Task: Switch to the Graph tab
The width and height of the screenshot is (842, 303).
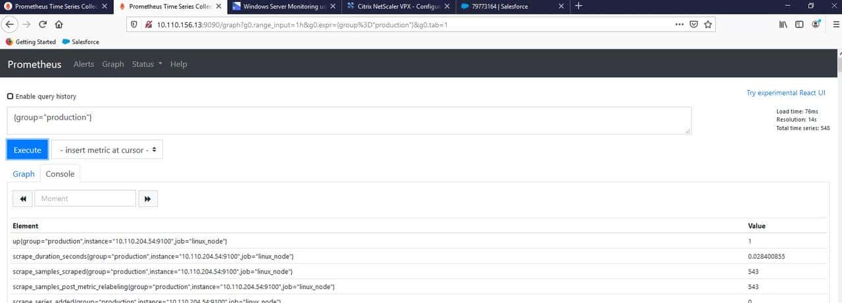Action: tap(24, 174)
